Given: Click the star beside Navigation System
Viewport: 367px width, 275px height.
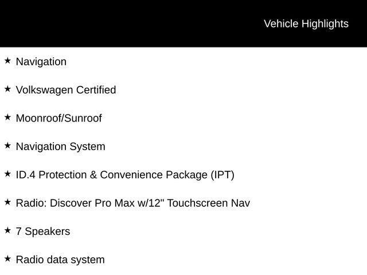Looking at the screenshot, I should (7, 146).
